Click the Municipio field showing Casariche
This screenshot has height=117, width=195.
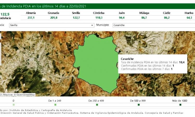coord(153,25)
